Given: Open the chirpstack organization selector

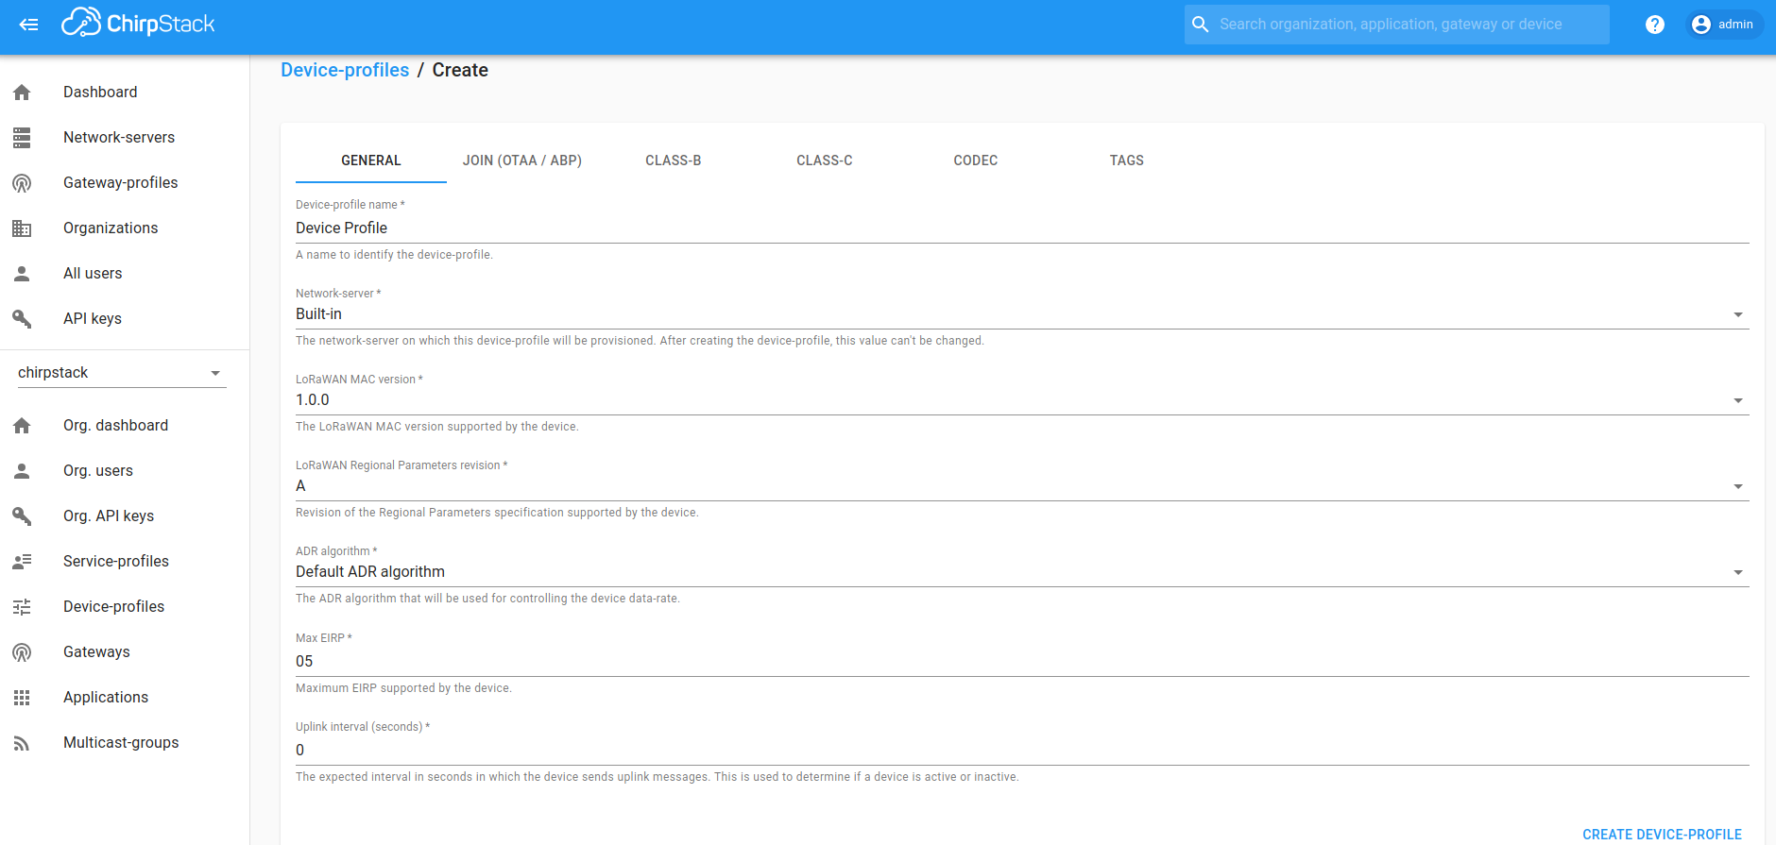Looking at the screenshot, I should click(x=121, y=373).
